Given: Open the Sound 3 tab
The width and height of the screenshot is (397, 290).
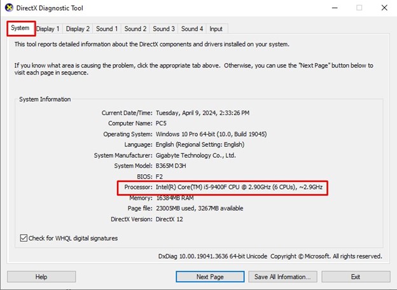Looking at the screenshot, I should [164, 29].
